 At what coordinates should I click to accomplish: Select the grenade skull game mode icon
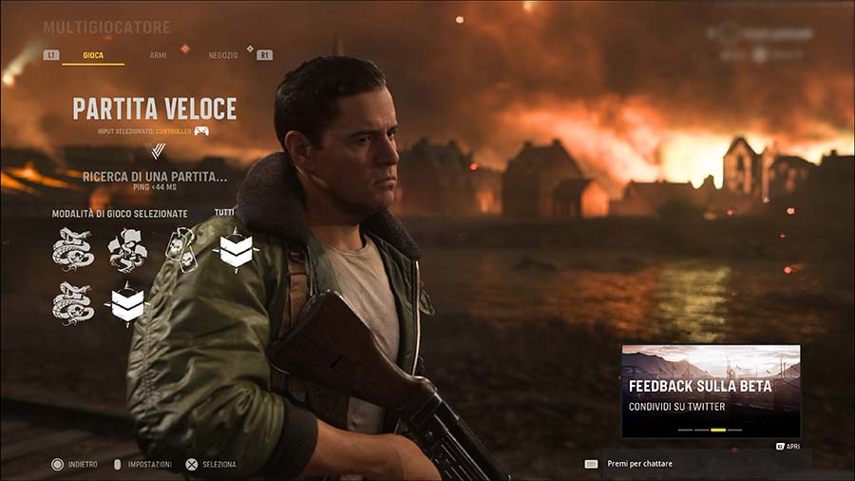(180, 249)
